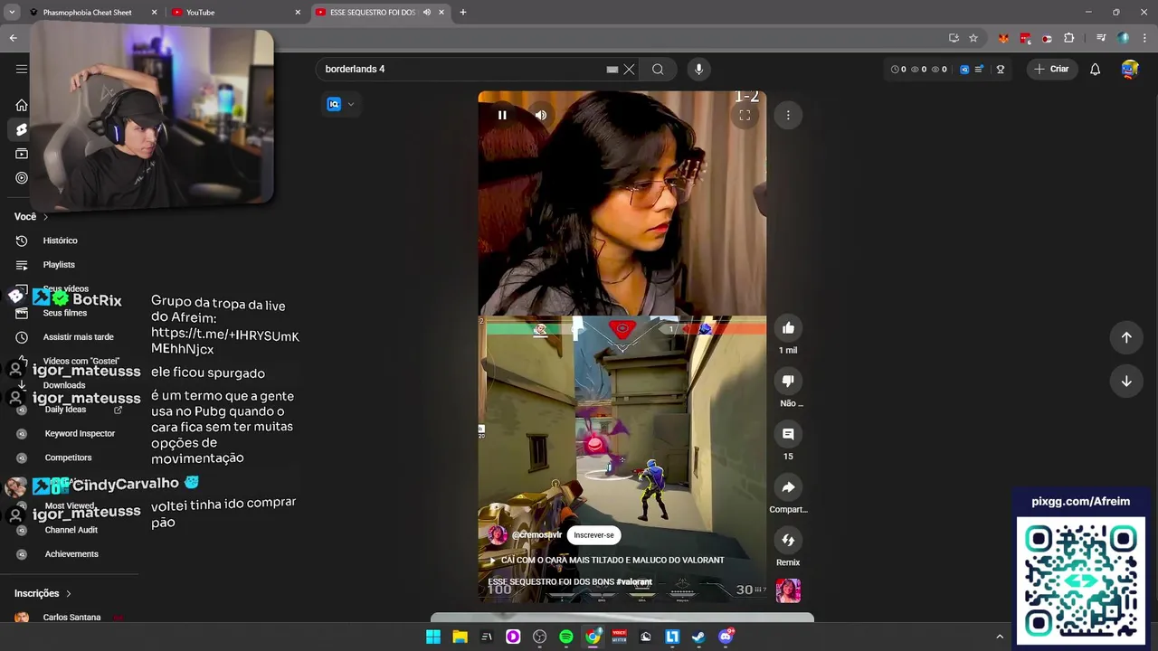Open Steam from the taskbar

(x=698, y=637)
